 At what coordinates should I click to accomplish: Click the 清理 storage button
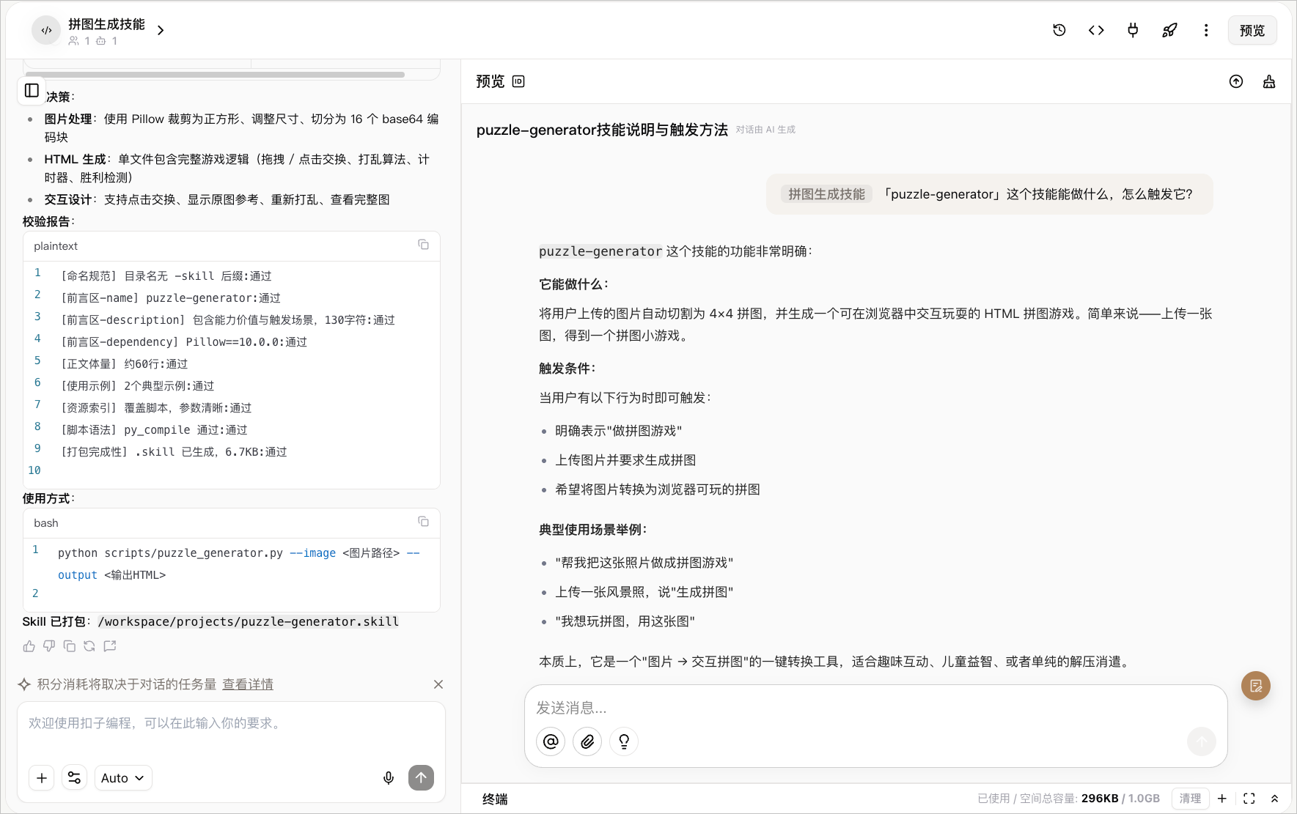[1190, 799]
